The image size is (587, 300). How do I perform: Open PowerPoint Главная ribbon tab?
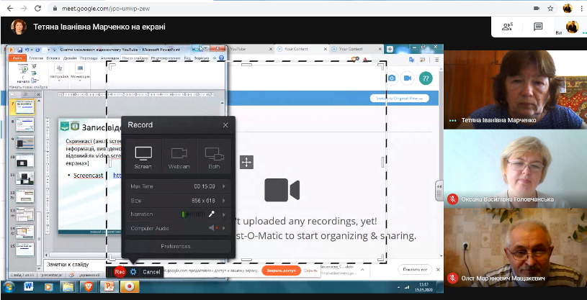(x=36, y=58)
